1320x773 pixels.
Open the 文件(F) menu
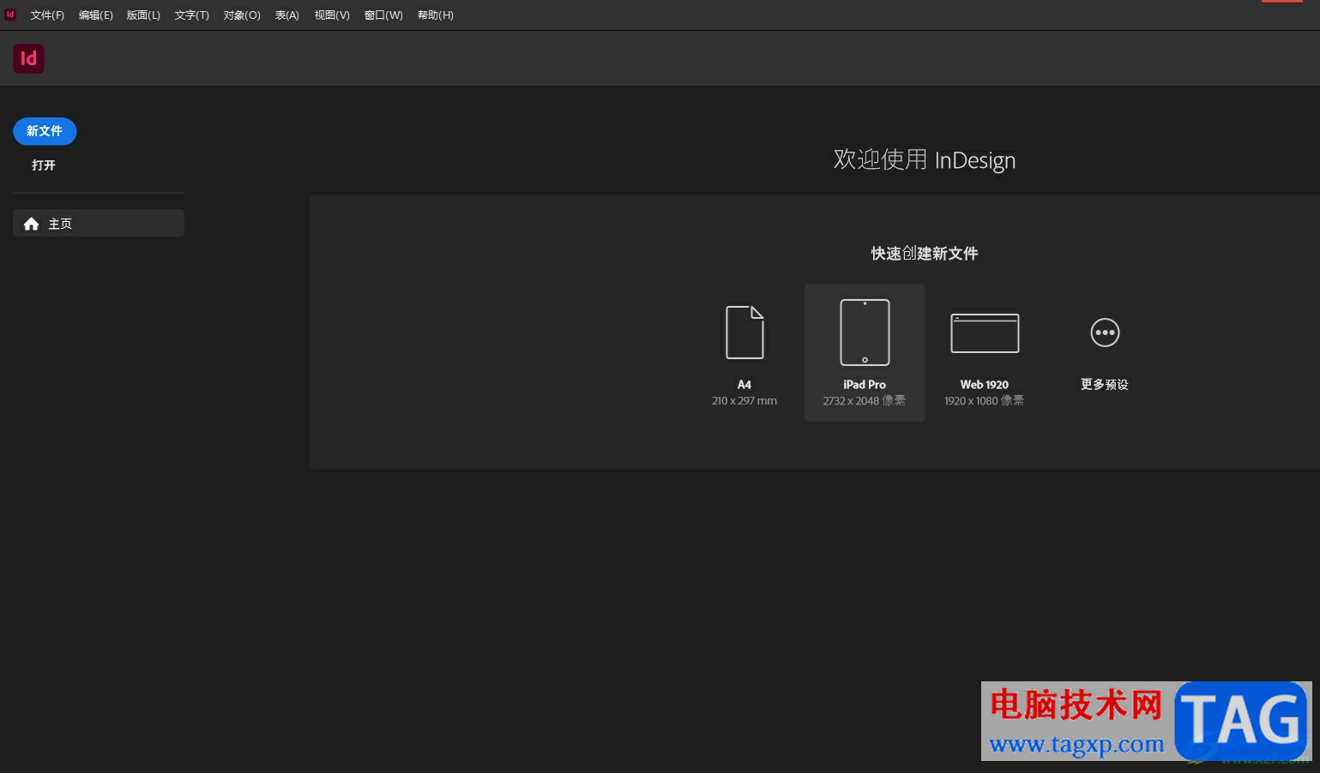(x=47, y=15)
